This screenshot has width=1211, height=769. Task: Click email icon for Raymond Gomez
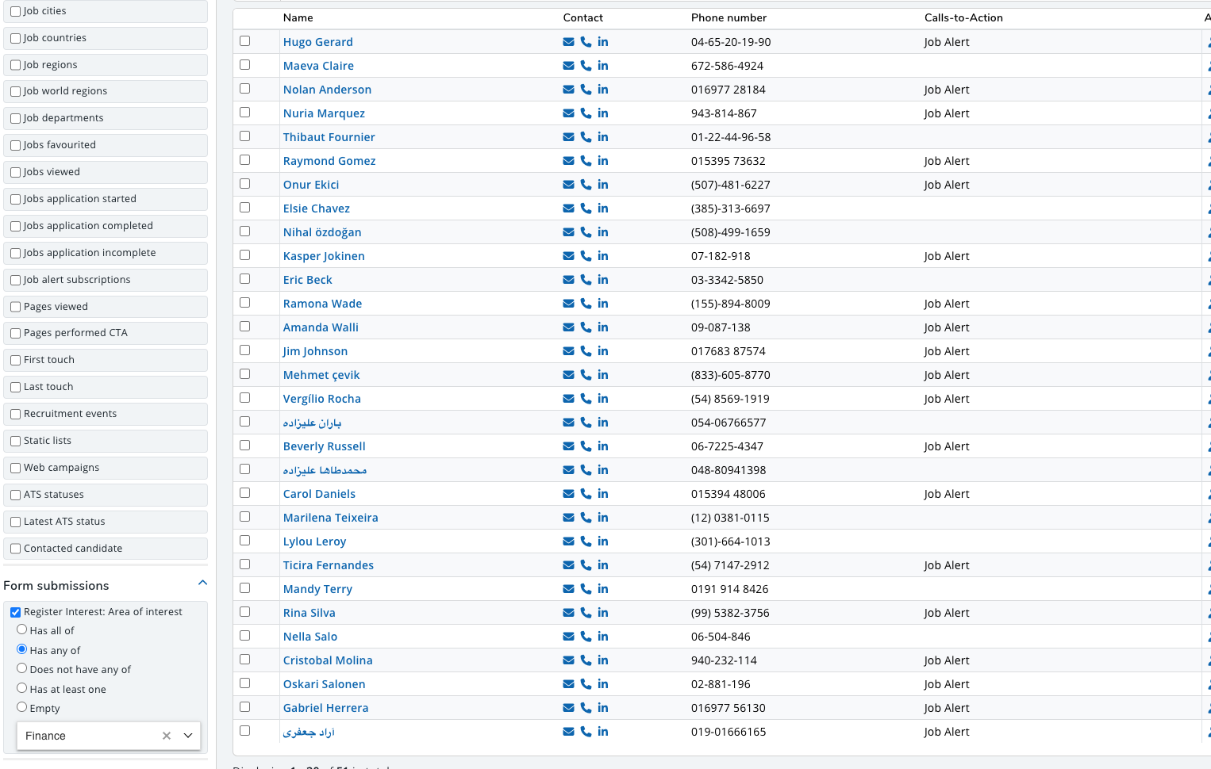(568, 161)
